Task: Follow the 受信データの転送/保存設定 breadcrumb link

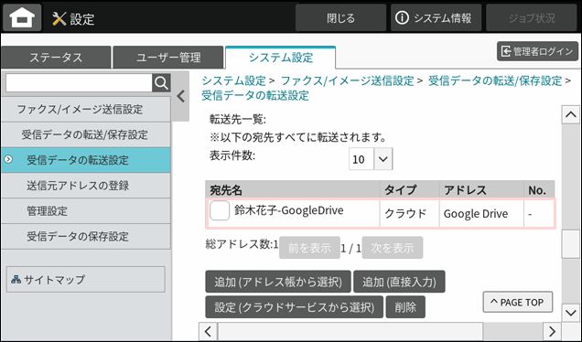Action: click(x=495, y=80)
